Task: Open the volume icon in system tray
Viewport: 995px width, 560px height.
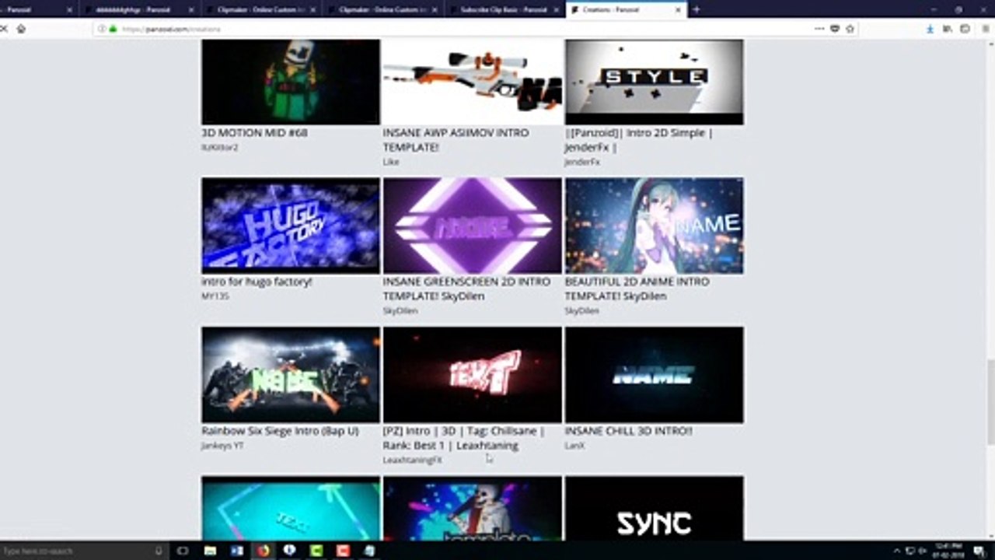Action: click(x=922, y=551)
